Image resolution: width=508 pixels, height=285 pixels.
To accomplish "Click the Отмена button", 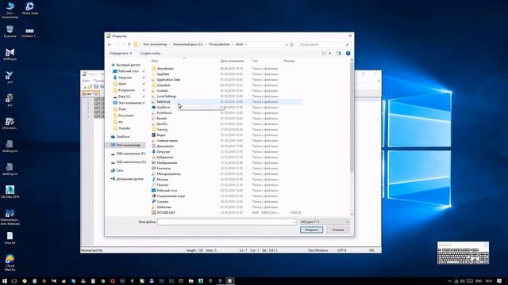I will [x=338, y=230].
